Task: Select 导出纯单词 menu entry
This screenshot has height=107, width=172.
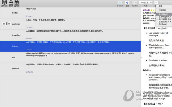Action: pyautogui.click(x=163, y=14)
